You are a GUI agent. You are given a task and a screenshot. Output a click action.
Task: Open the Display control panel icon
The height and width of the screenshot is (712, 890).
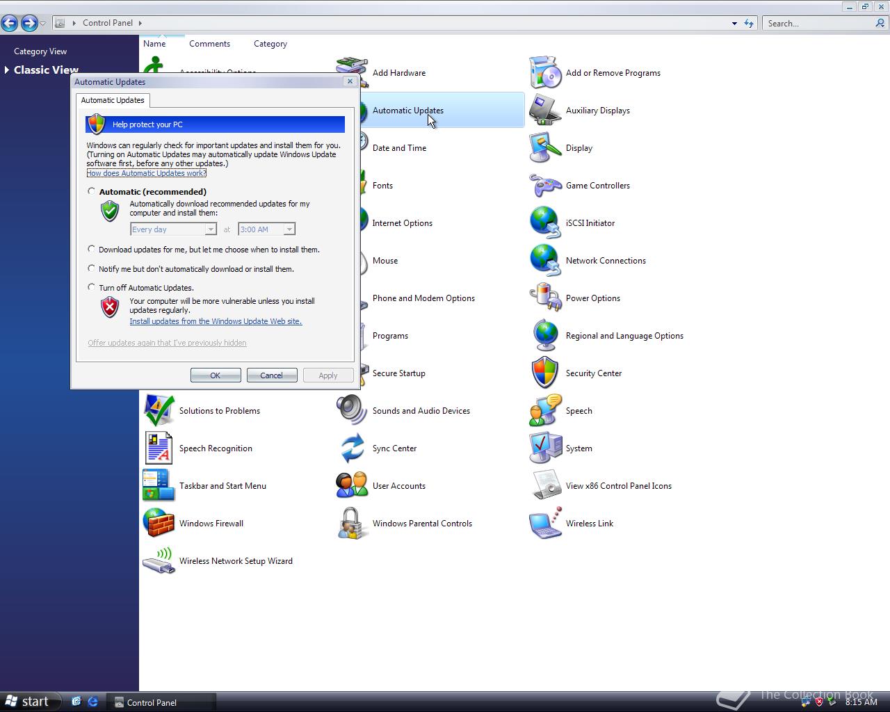tap(545, 148)
